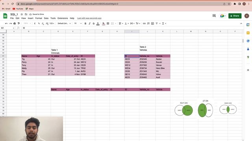Open the comment history icon
This screenshot has height=141, width=252.
pyautogui.click(x=214, y=16)
